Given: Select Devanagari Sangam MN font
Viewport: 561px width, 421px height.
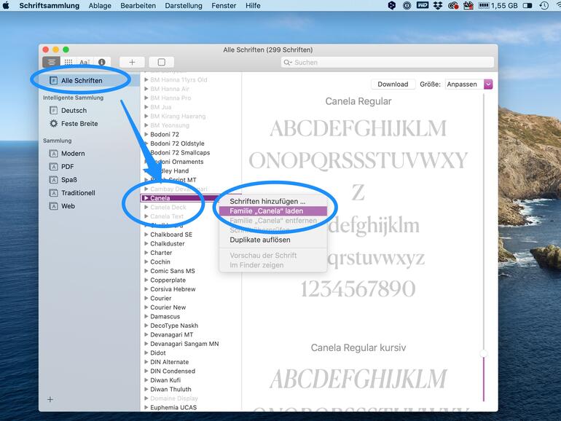Looking at the screenshot, I should pos(184,344).
